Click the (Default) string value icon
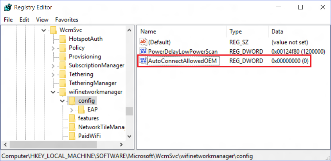The width and height of the screenshot is (331, 161). [x=143, y=42]
